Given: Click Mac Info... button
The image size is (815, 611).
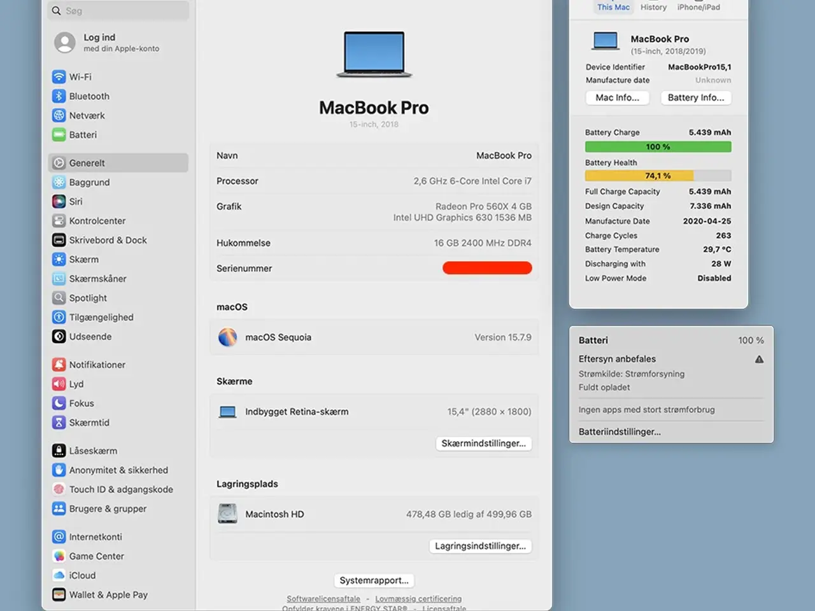Looking at the screenshot, I should [617, 97].
